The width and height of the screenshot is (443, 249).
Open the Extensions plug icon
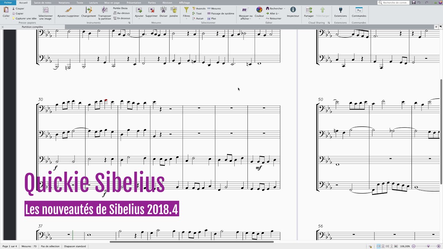[341, 10]
